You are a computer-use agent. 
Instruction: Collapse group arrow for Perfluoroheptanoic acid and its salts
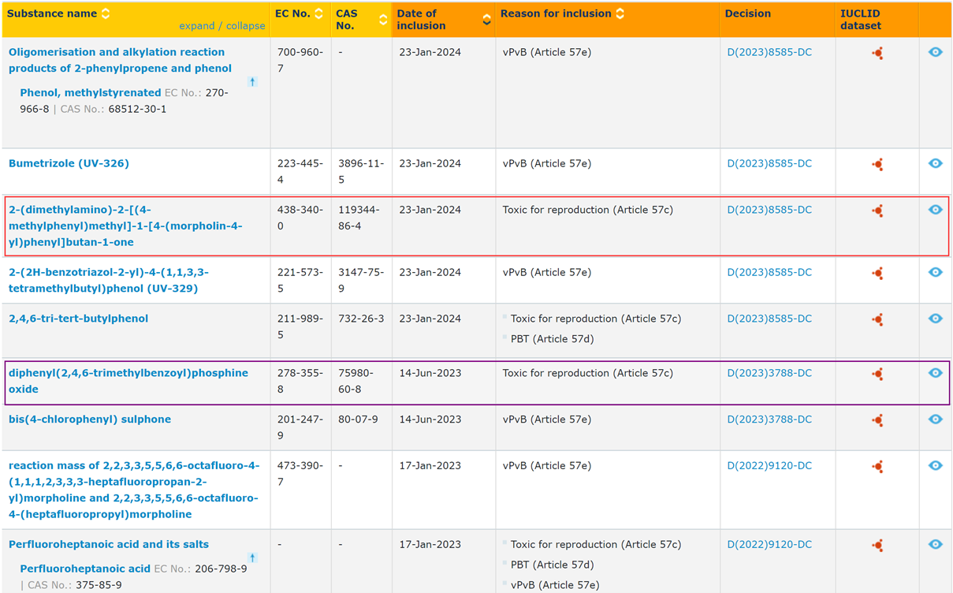252,558
